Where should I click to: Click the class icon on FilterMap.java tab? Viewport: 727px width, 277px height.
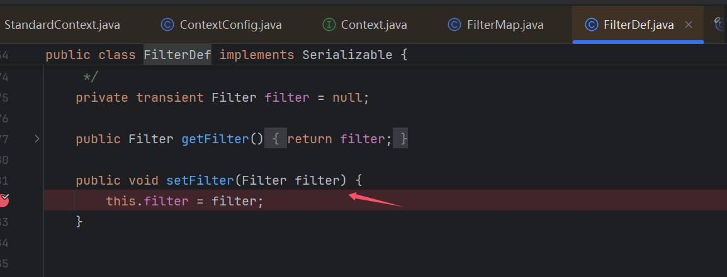pos(454,24)
